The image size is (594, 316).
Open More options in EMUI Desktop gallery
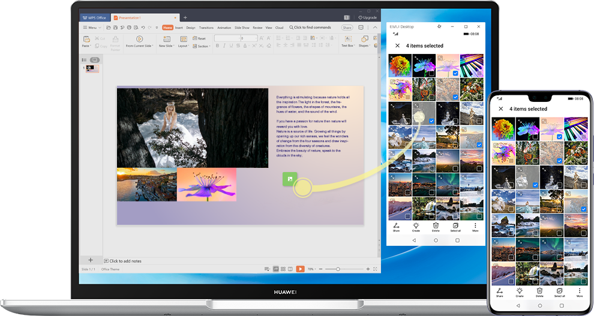click(475, 227)
